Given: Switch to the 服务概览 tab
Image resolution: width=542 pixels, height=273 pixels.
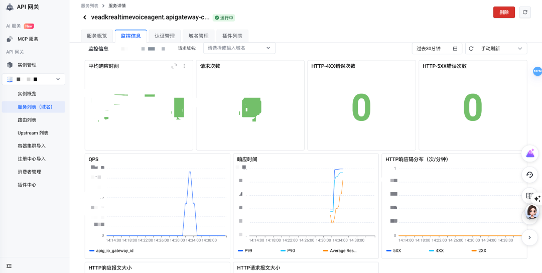Looking at the screenshot, I should 97,36.
